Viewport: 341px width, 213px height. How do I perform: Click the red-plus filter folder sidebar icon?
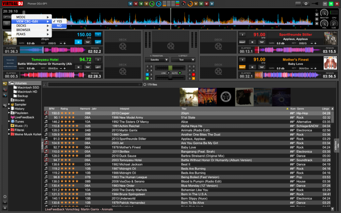pos(5,89)
